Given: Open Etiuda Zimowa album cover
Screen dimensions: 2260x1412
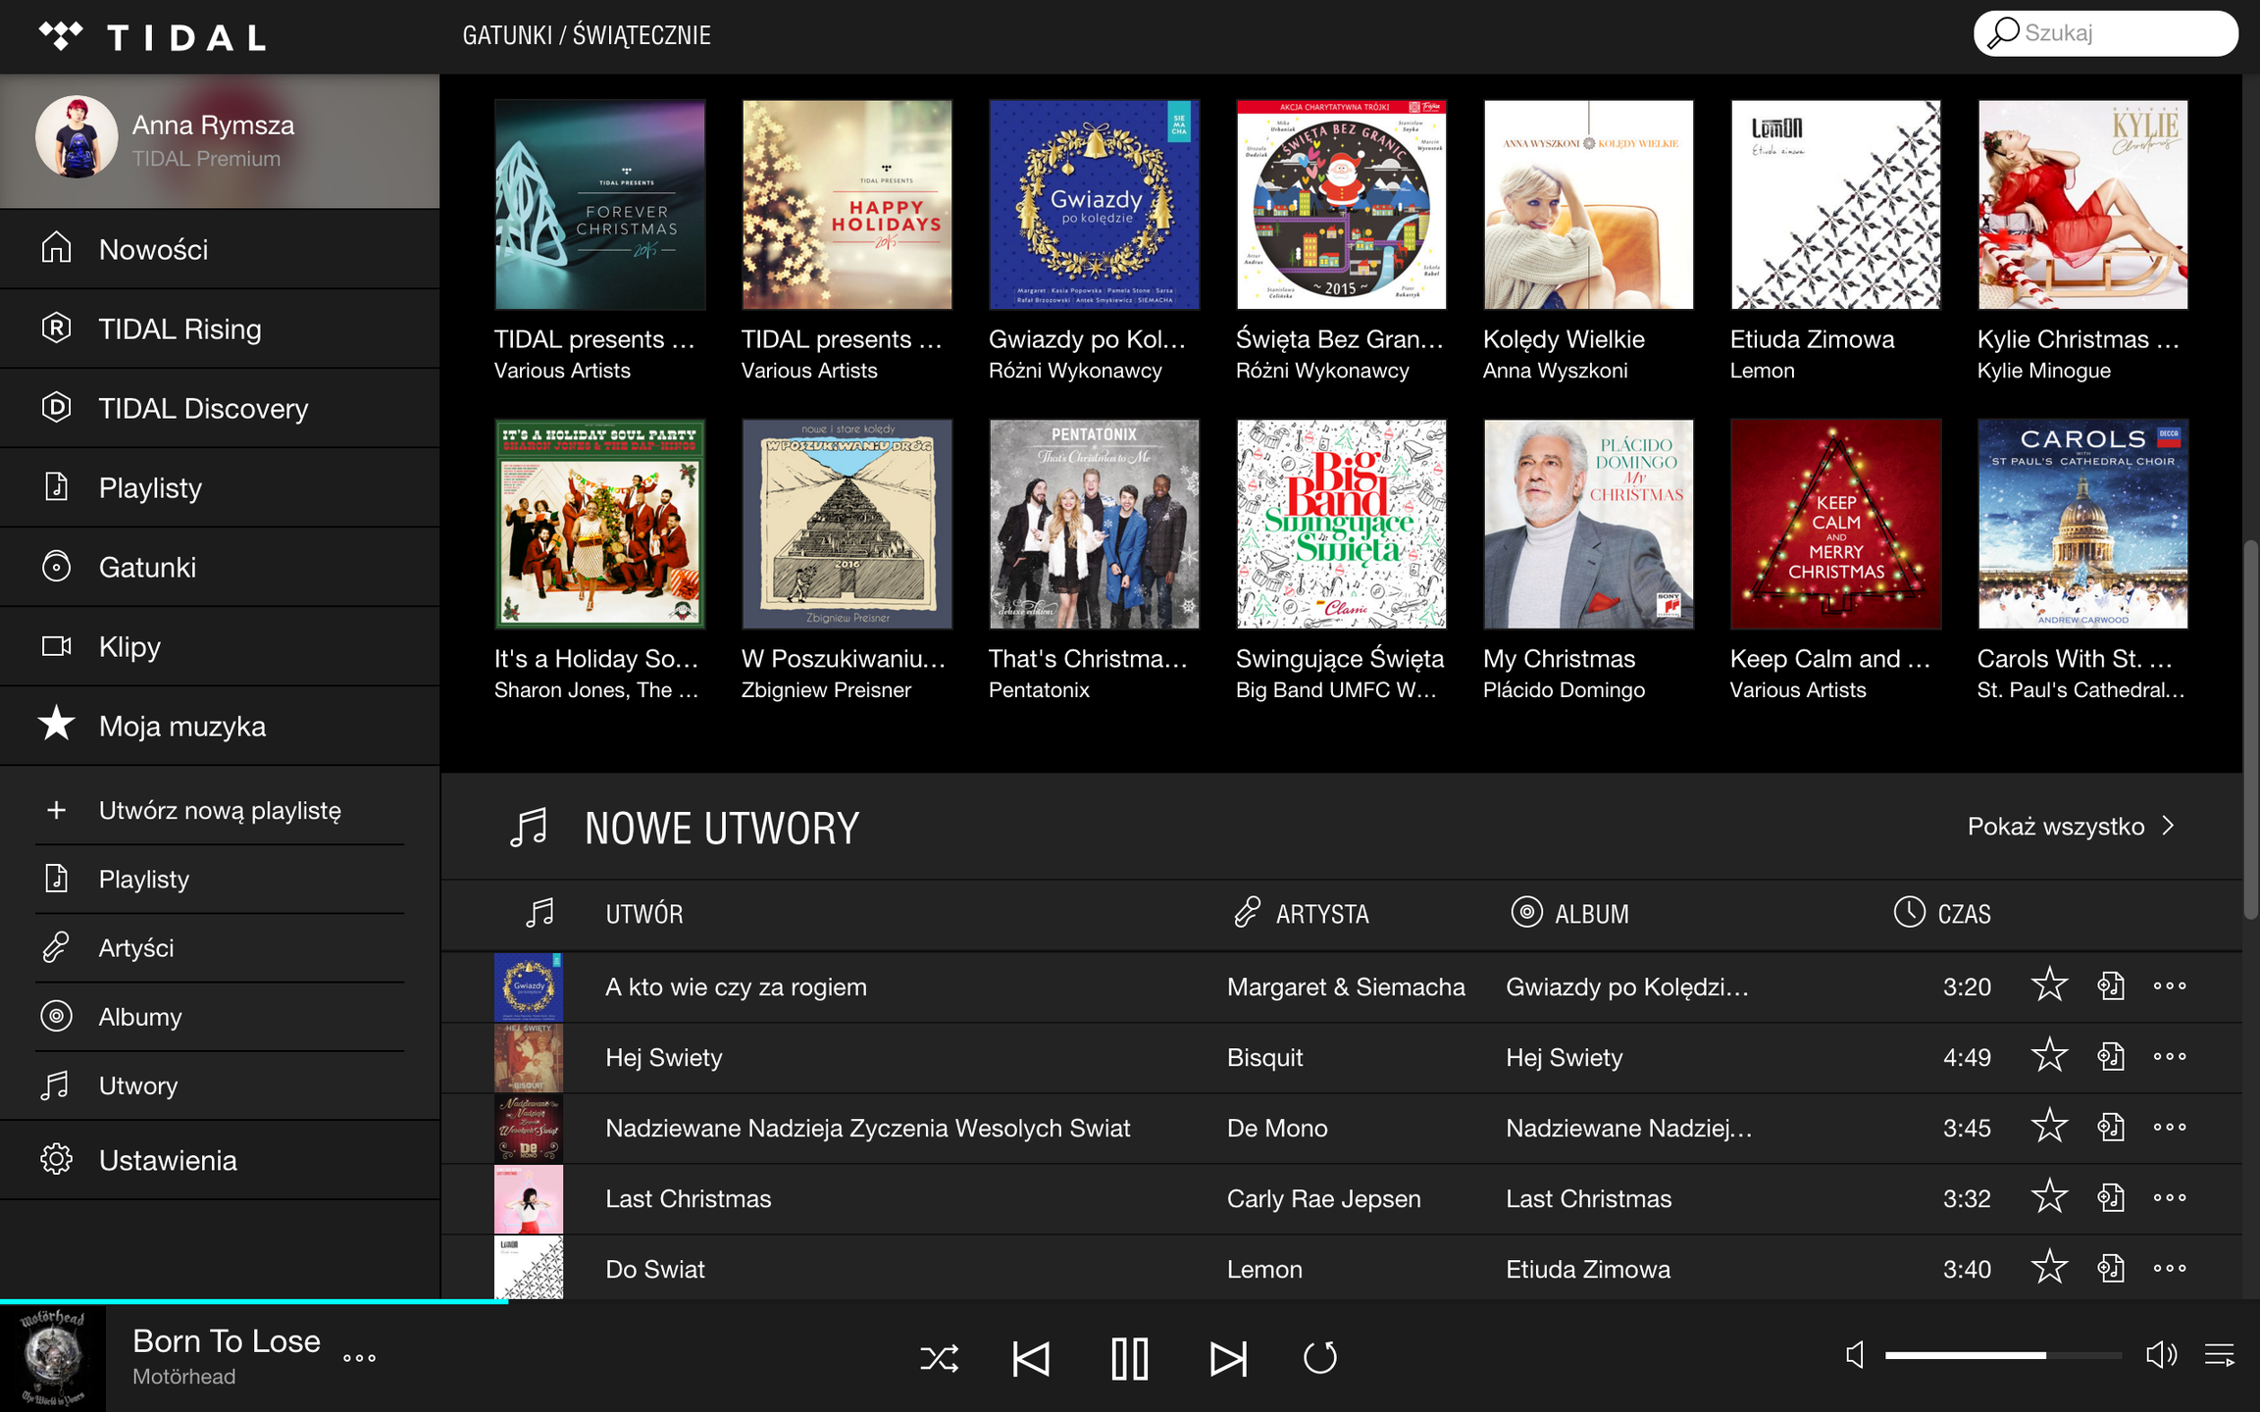Looking at the screenshot, I should 1835,205.
